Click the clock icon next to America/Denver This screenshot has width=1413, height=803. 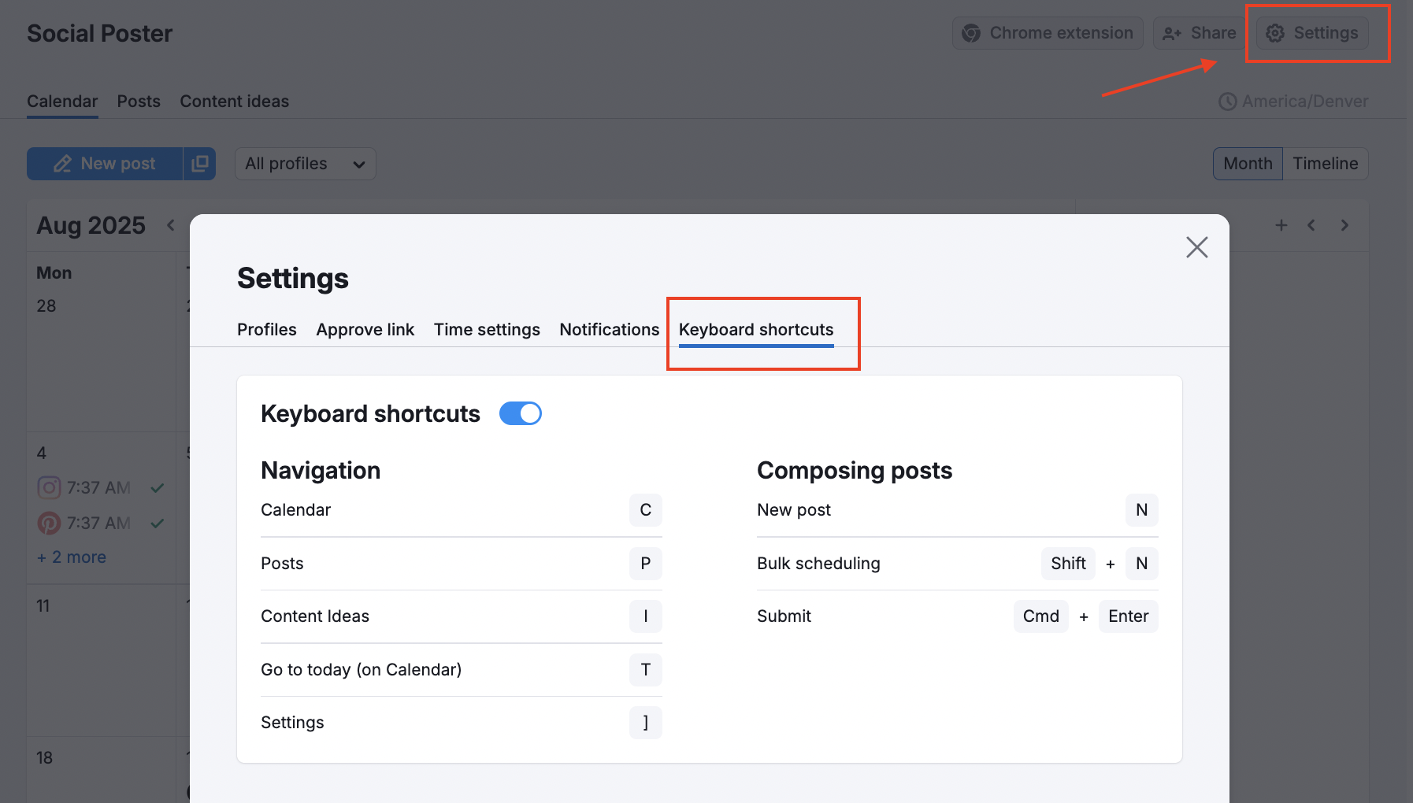[x=1226, y=102]
